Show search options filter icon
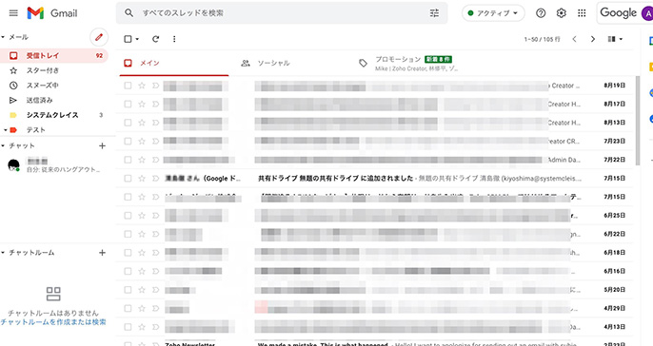Screen dimensions: 653x346 pyautogui.click(x=434, y=13)
